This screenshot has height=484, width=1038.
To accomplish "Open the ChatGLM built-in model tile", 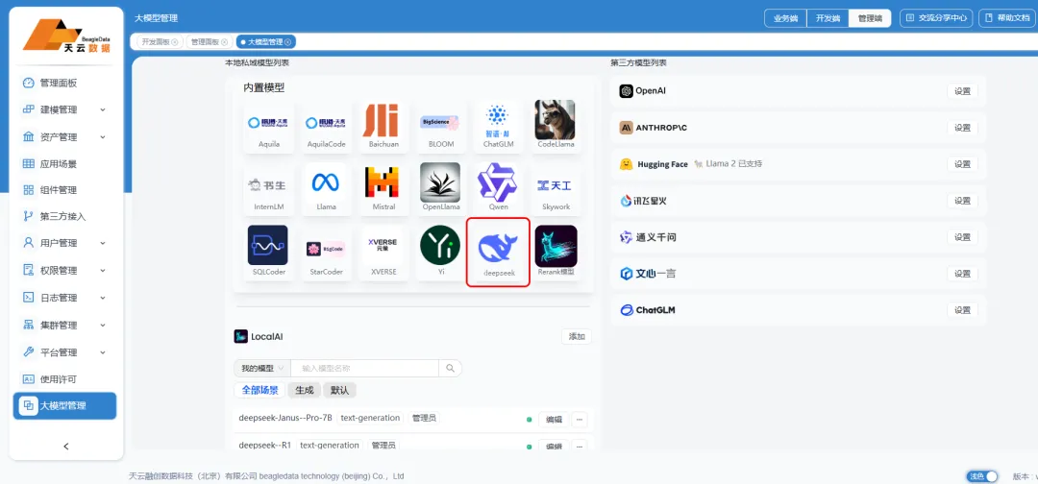I will pos(498,128).
